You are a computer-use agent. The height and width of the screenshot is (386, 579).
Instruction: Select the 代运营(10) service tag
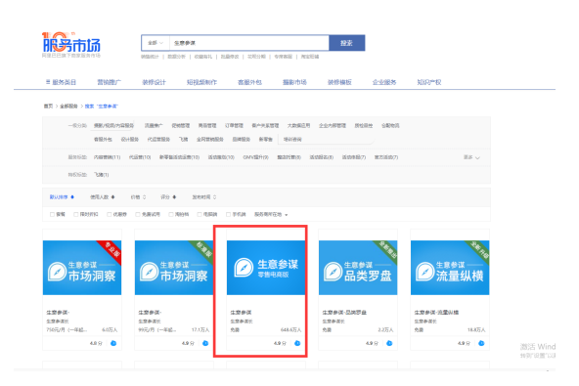point(140,157)
